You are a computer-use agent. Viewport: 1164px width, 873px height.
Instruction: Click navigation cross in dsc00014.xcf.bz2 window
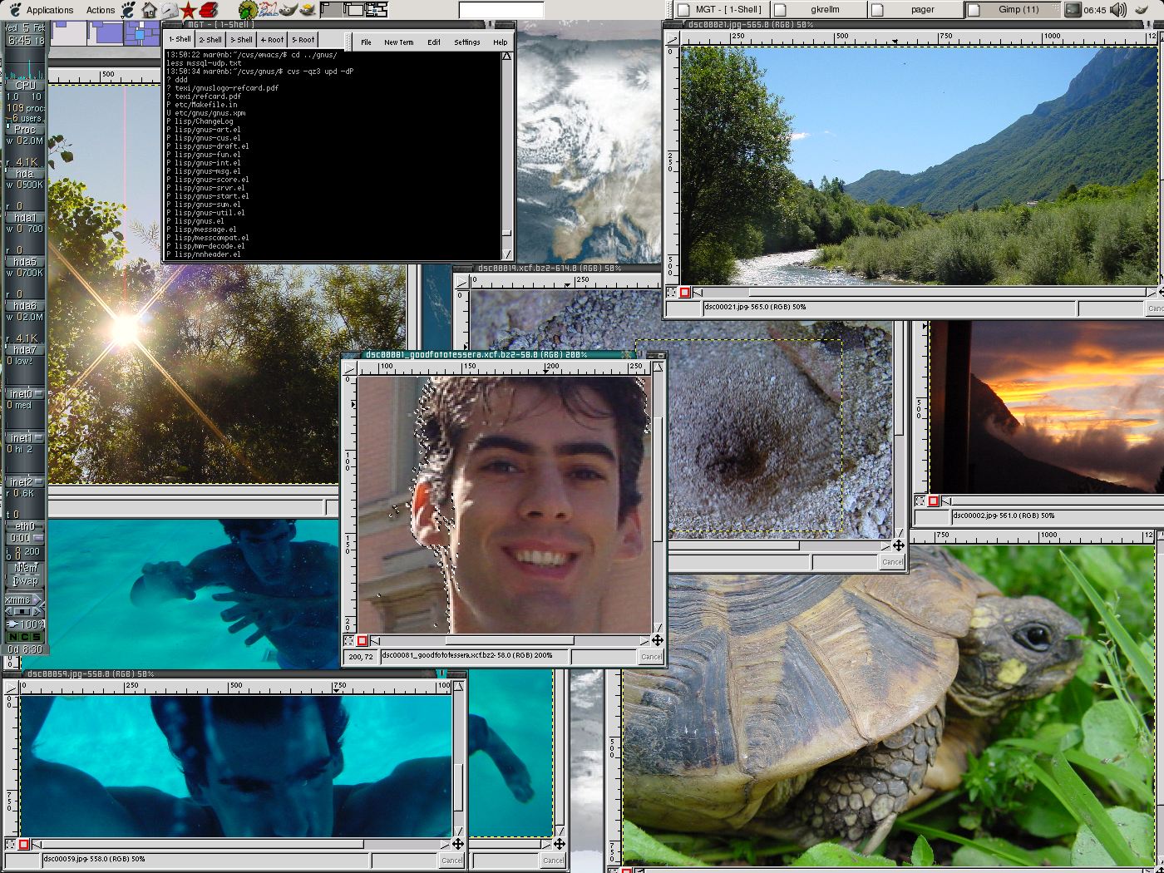(x=898, y=545)
